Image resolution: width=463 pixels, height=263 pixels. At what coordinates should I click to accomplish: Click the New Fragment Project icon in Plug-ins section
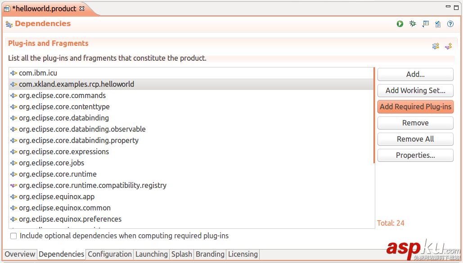pos(448,46)
